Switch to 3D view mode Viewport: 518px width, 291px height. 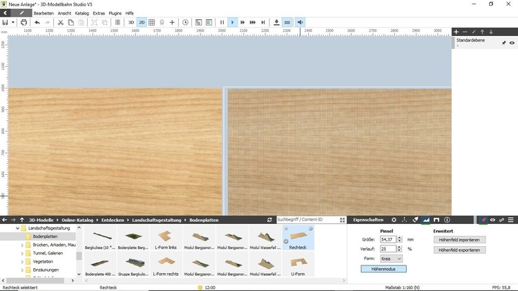point(131,22)
